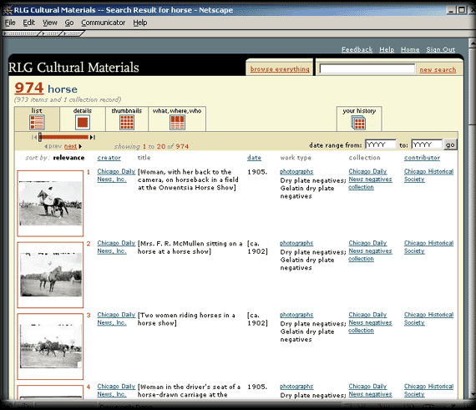Open the View menu

click(50, 23)
